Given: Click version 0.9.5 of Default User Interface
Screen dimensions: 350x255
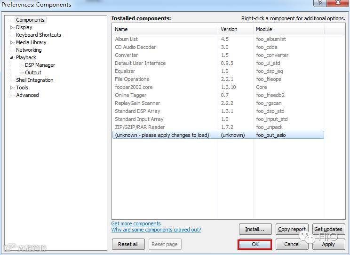Looking at the screenshot, I should (x=227, y=63).
